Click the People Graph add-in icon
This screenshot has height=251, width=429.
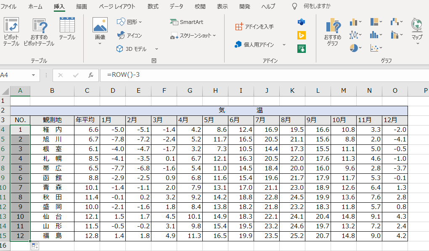click(x=301, y=49)
